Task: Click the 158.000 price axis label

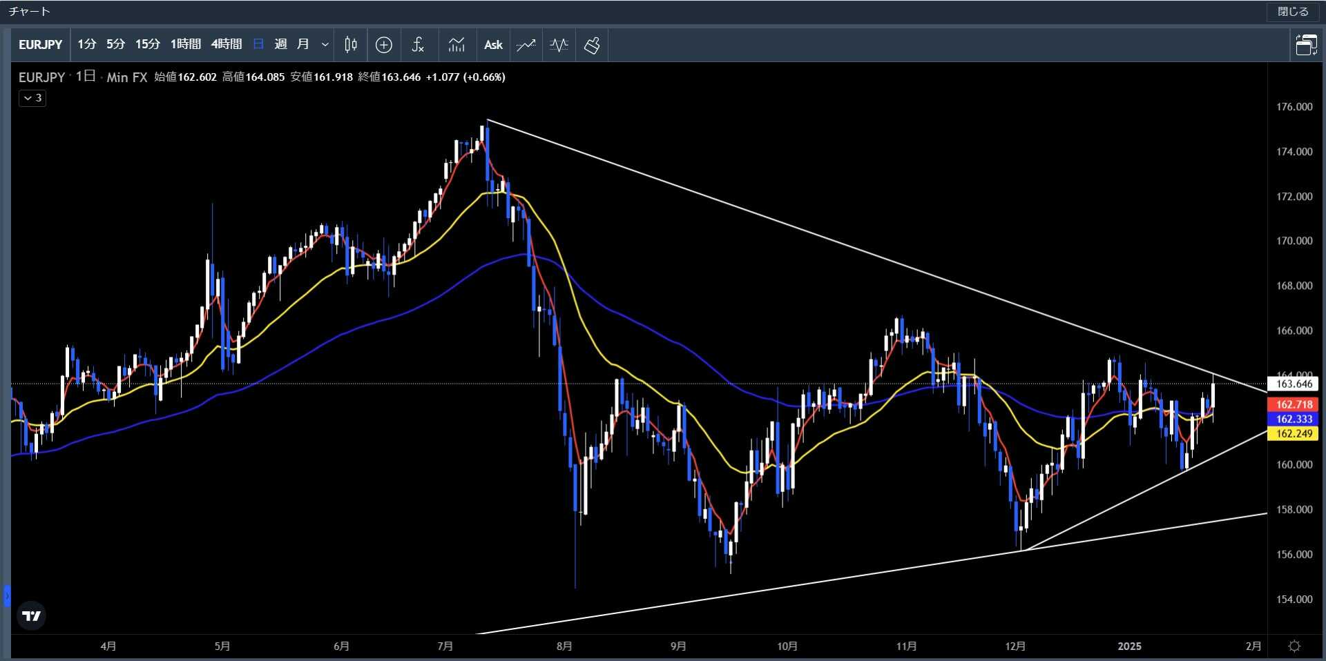Action: (1294, 509)
